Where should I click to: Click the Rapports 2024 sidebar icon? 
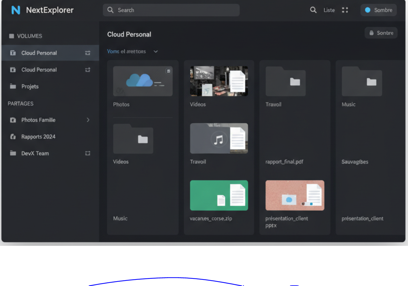point(13,137)
